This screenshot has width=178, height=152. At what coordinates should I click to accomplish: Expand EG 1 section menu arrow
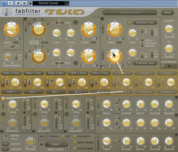pos(176,98)
